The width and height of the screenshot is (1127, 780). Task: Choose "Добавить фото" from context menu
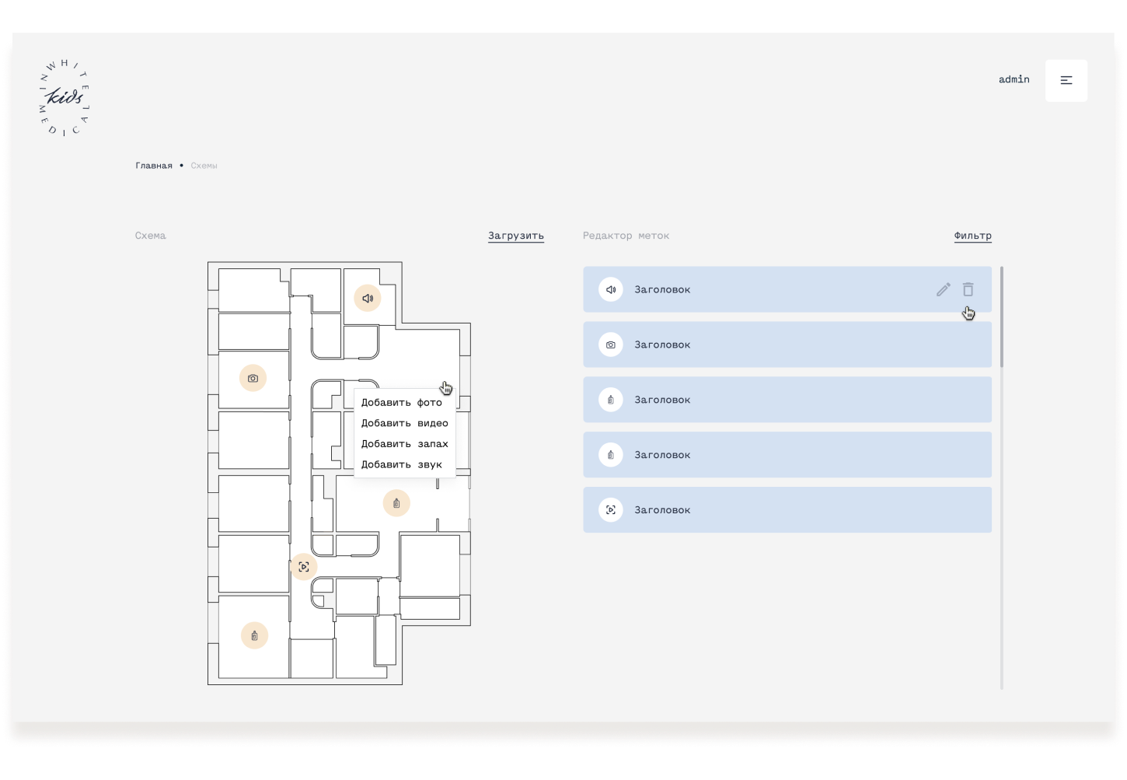coord(401,402)
